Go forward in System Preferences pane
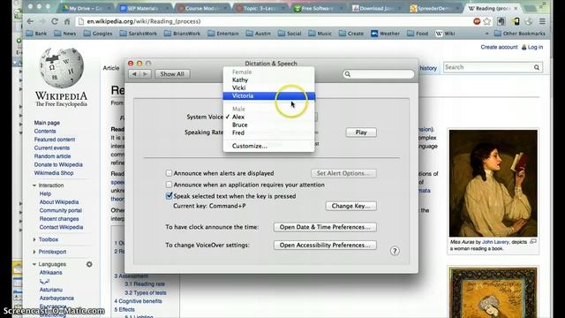This screenshot has height=318, width=565. pyautogui.click(x=145, y=74)
